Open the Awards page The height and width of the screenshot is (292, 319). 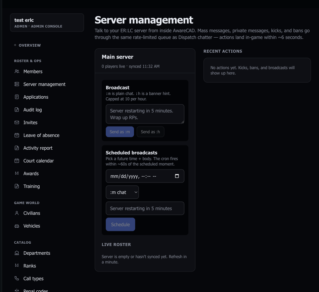[x=31, y=174]
